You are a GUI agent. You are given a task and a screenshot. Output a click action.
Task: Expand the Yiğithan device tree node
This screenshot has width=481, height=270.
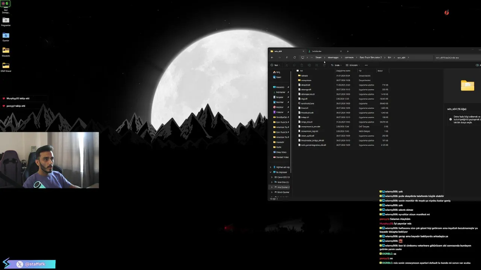coord(271,167)
